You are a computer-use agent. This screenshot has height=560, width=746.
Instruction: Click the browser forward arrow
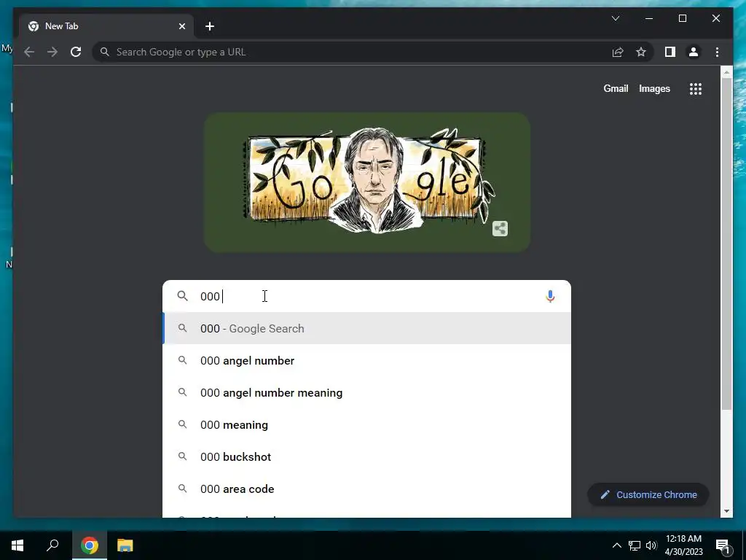(52, 52)
